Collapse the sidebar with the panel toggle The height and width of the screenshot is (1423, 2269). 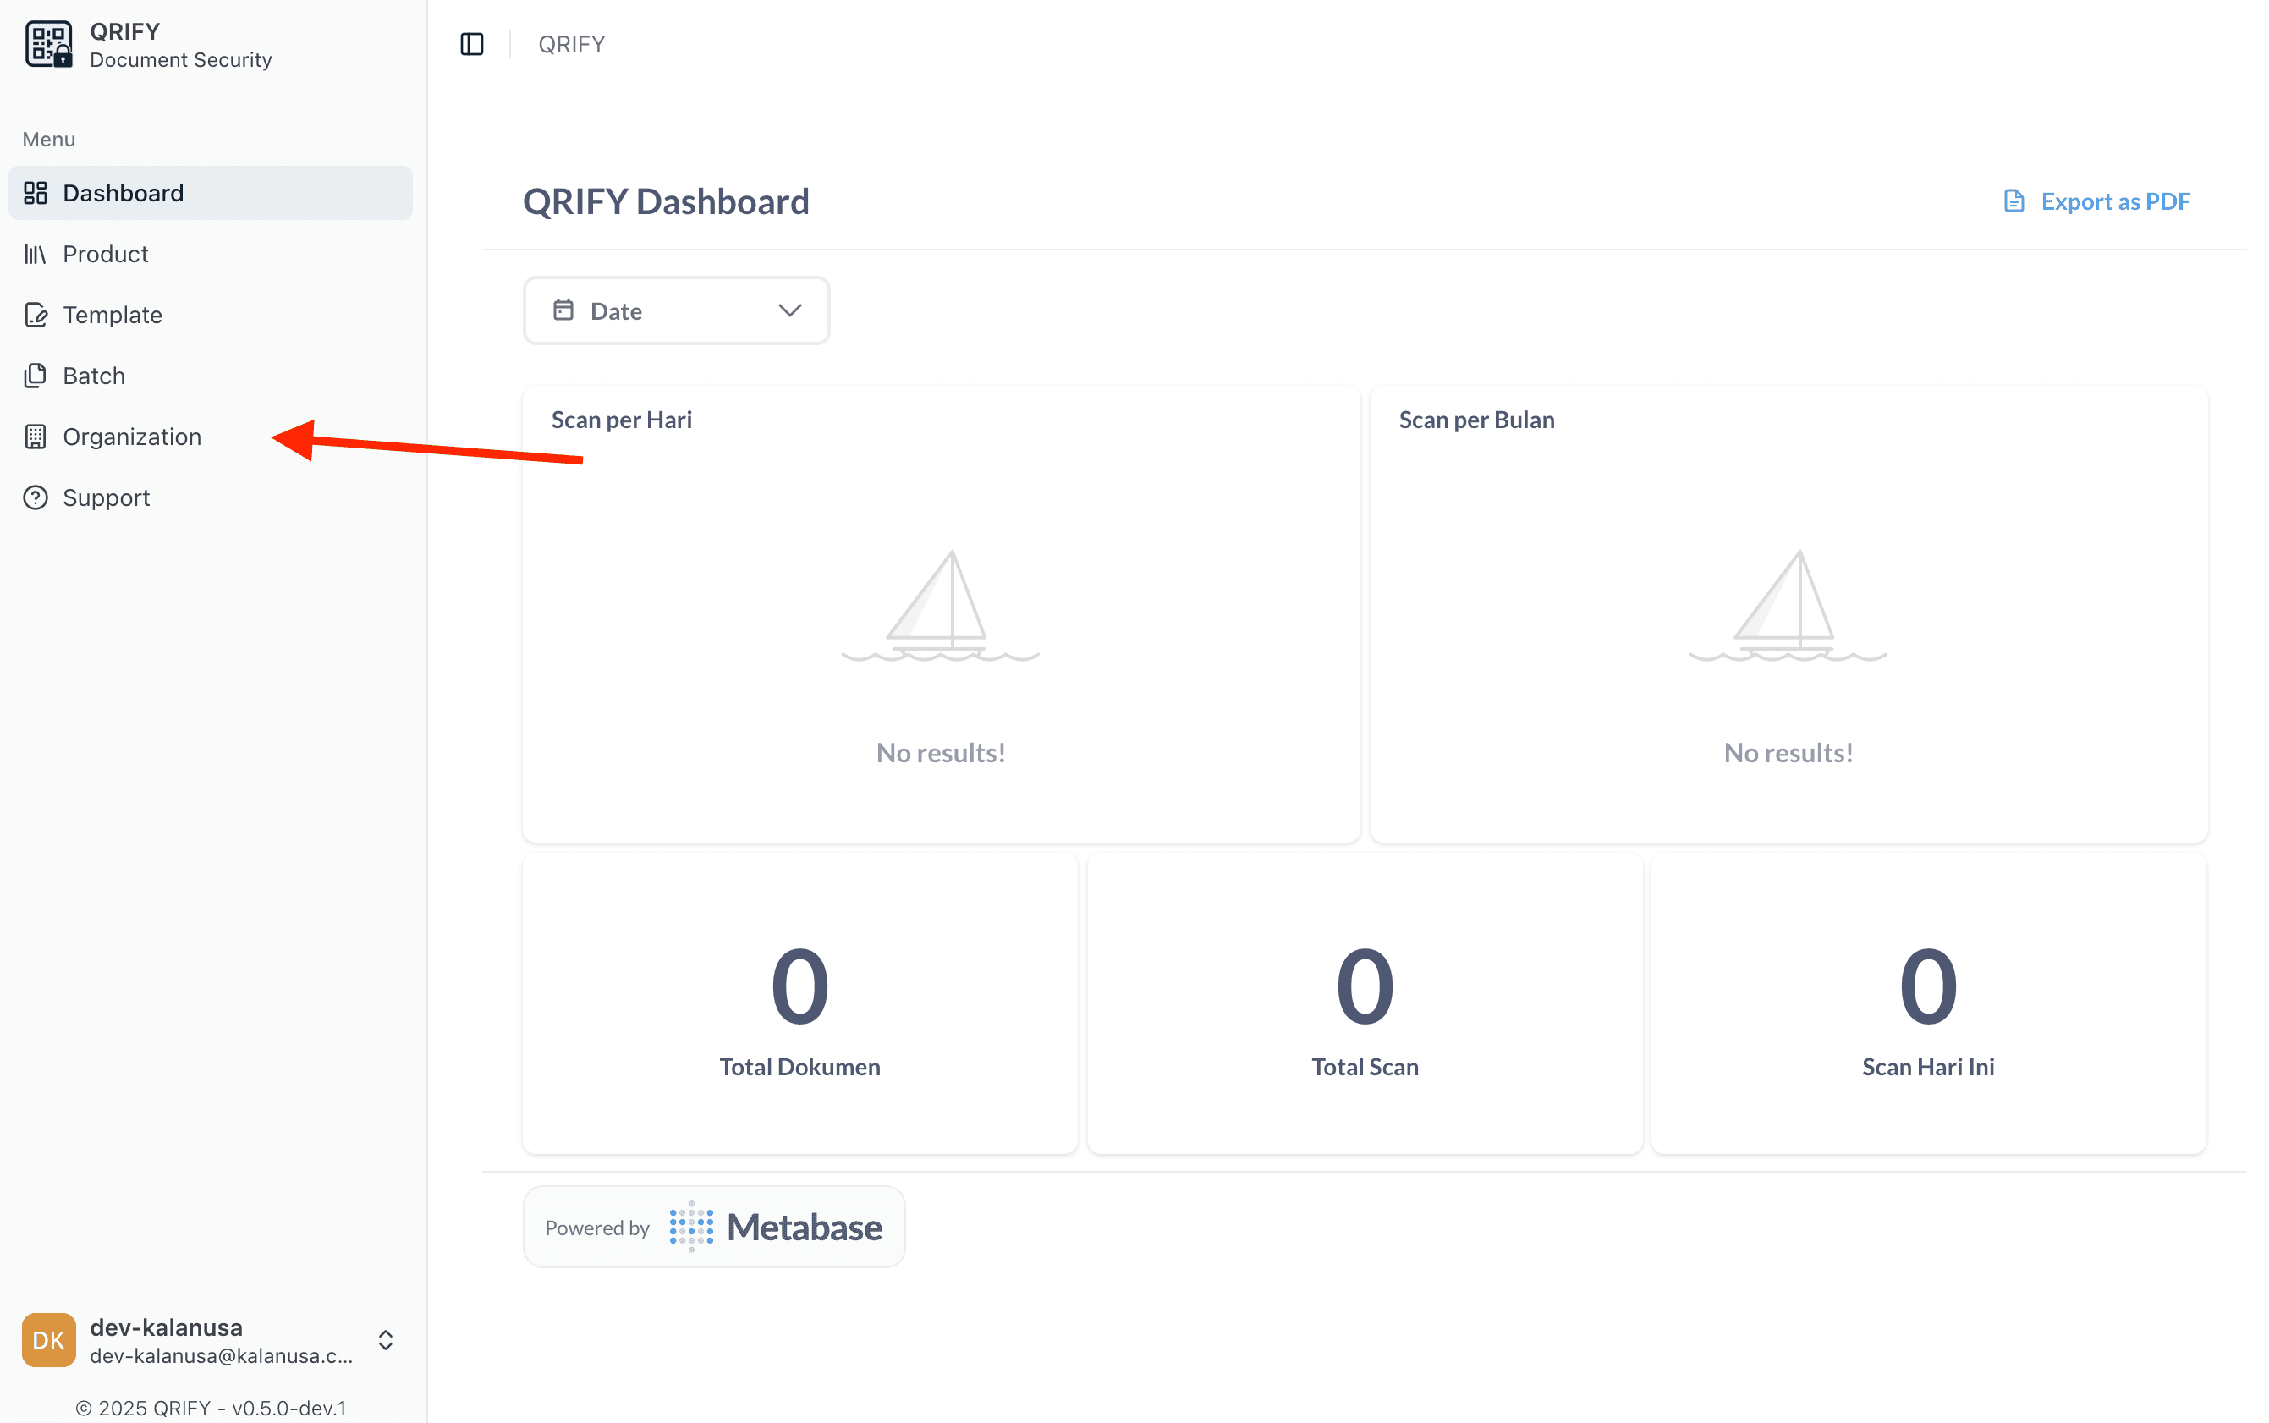[471, 43]
